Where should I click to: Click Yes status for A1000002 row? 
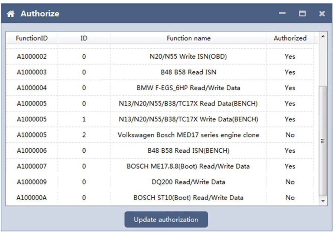point(290,56)
